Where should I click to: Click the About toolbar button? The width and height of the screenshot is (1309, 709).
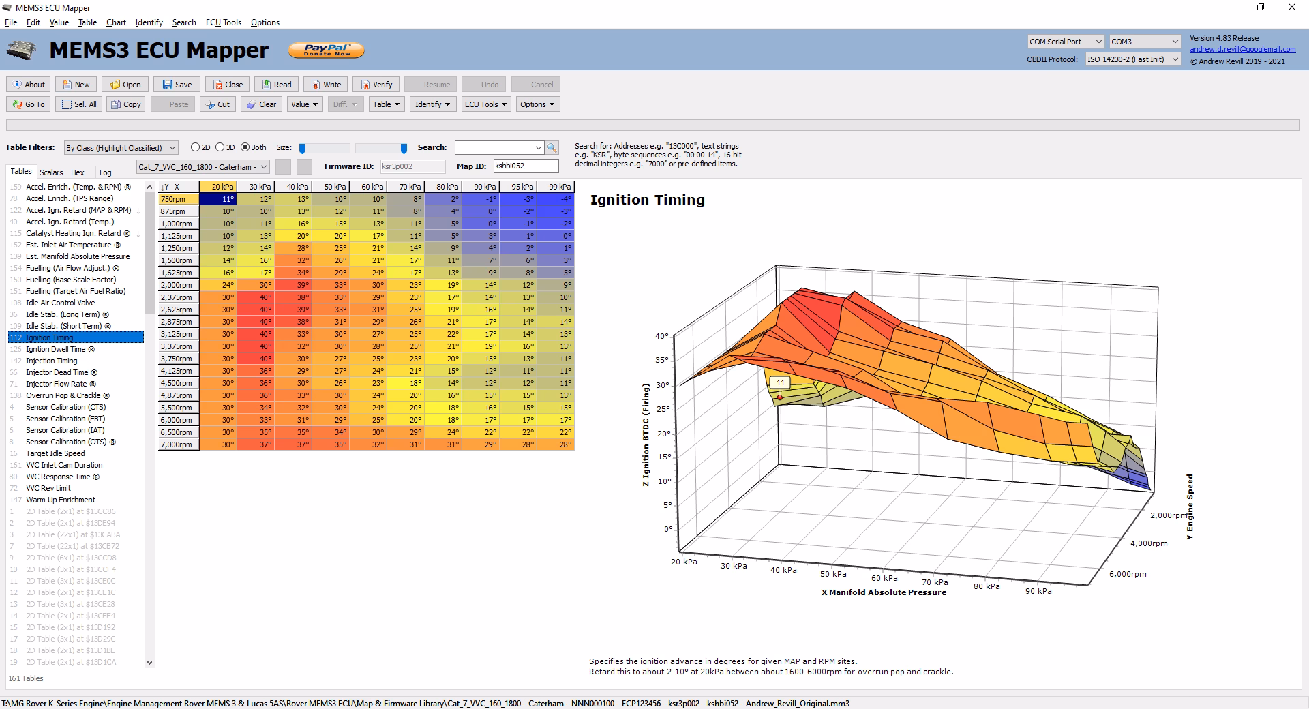coord(29,85)
